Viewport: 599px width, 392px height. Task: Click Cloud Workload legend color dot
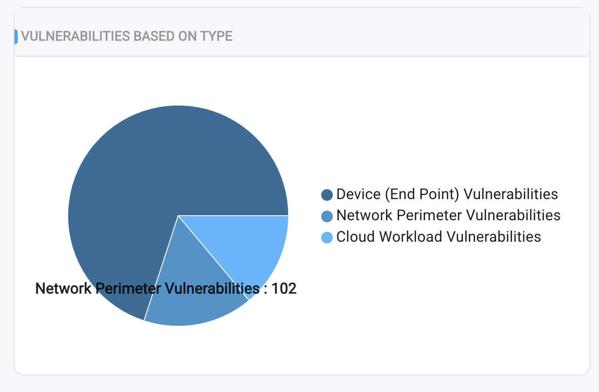327,238
